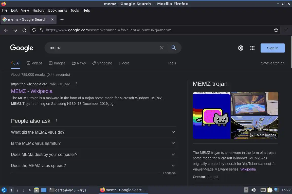Click the en.wikipedia.org breadcrumb URL
Viewport: 292px width, 194px height.
(x=40, y=84)
